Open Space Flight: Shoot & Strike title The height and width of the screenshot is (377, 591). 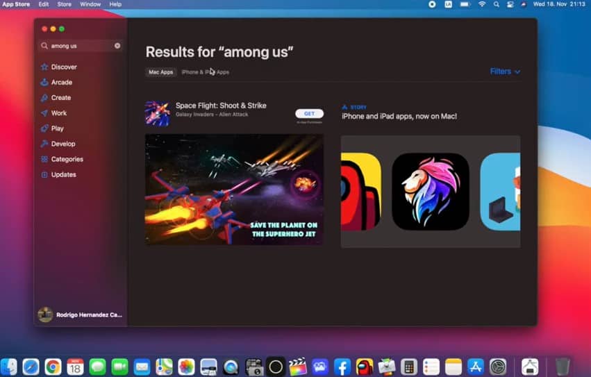pyautogui.click(x=221, y=106)
